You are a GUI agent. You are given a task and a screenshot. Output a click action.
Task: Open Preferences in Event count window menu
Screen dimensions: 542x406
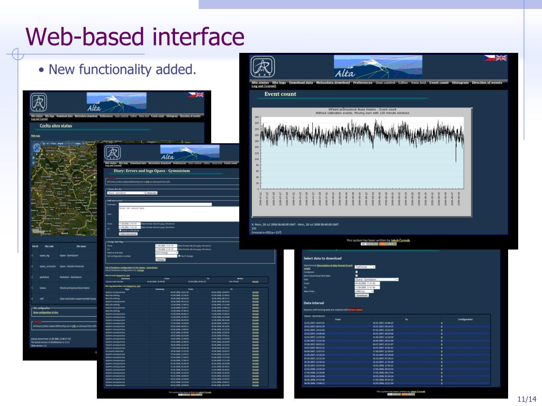pos(363,82)
